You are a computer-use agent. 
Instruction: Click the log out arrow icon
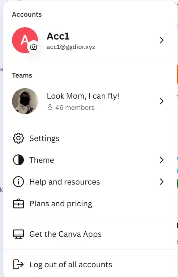18,264
